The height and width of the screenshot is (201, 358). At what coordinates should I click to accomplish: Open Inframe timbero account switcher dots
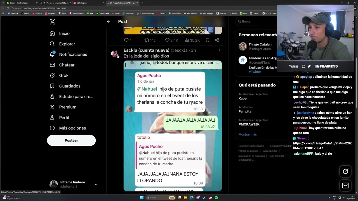coord(97,184)
